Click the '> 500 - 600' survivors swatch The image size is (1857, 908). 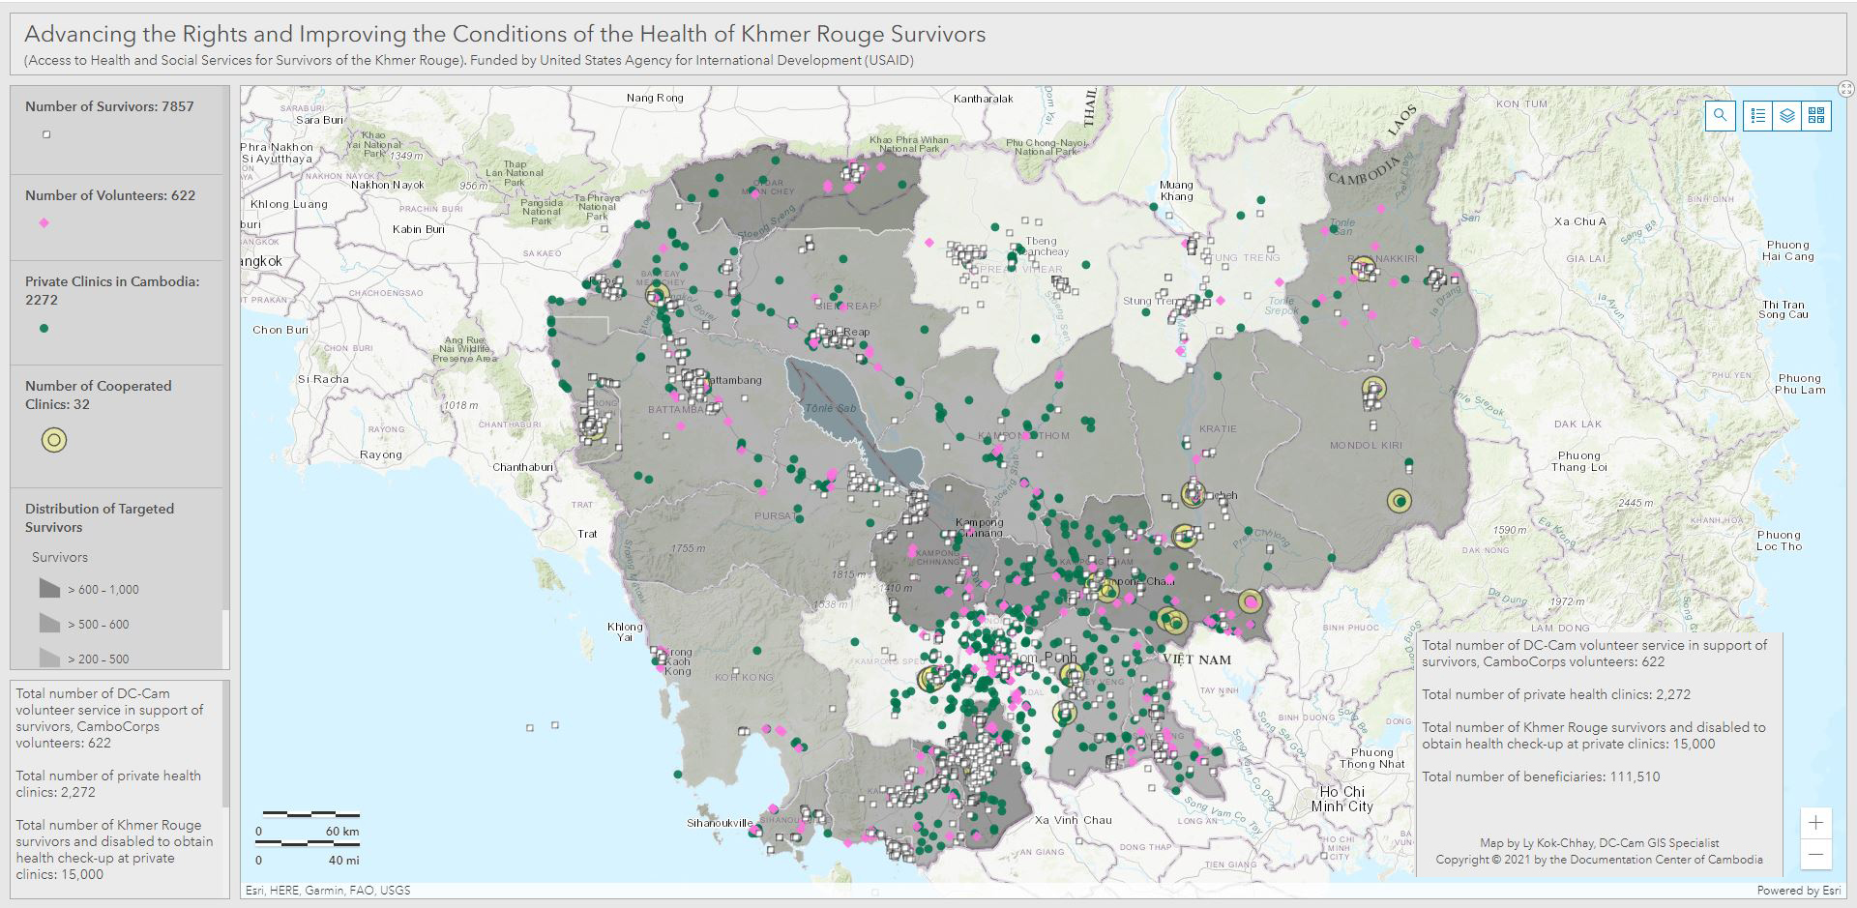[x=49, y=624]
